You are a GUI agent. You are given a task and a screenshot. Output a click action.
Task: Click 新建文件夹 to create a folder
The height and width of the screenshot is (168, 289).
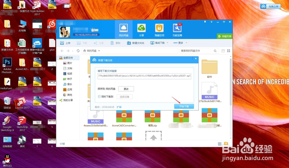click(136, 43)
